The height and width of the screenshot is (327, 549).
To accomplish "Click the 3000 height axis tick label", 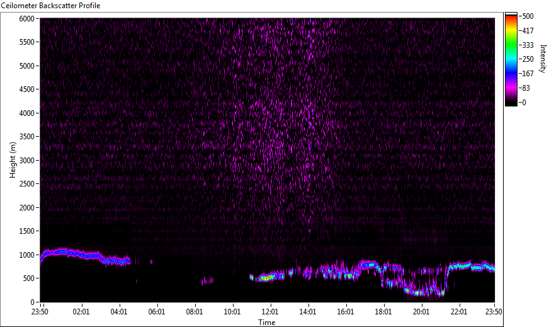I will tap(26, 161).
